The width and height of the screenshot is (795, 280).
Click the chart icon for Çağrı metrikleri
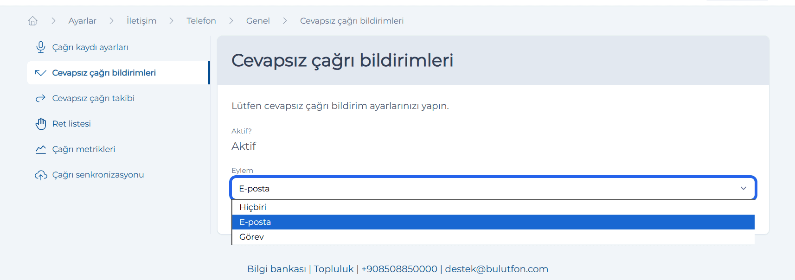(x=41, y=149)
